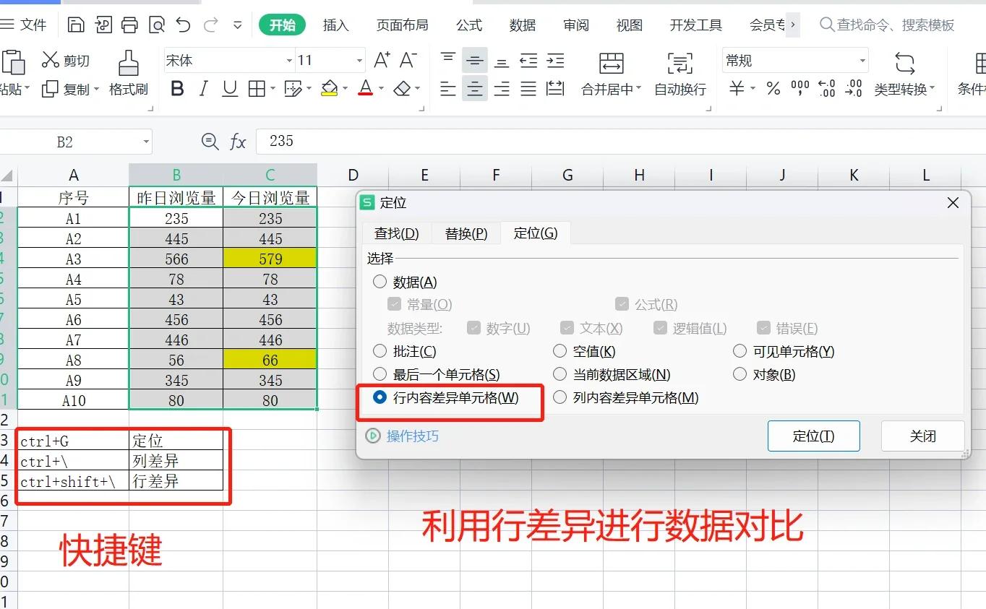Switch to the 公式 ribbon tab

(469, 25)
